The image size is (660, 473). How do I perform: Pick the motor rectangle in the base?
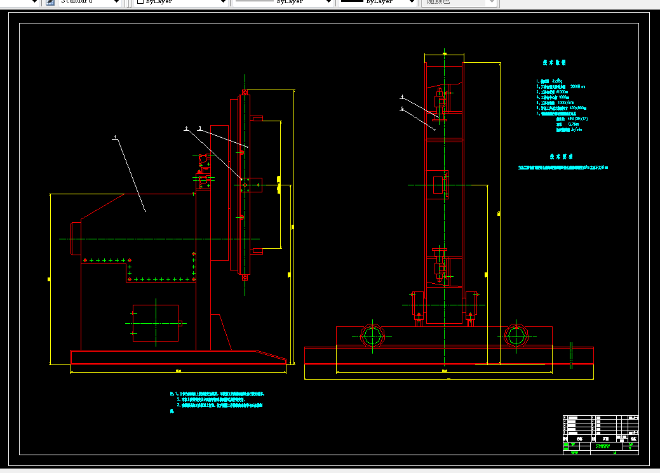point(156,323)
